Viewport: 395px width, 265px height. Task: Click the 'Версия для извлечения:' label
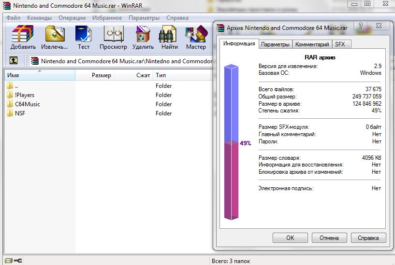[x=288, y=66]
